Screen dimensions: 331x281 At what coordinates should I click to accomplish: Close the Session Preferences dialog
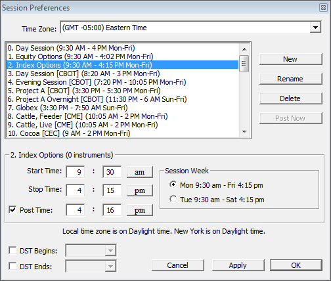[323, 8]
